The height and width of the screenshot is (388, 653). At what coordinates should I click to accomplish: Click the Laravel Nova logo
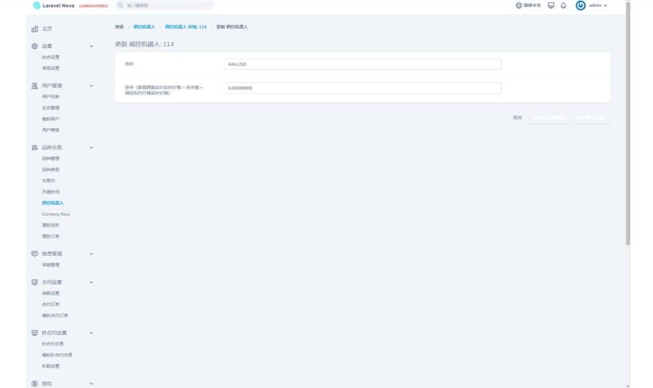tap(53, 6)
